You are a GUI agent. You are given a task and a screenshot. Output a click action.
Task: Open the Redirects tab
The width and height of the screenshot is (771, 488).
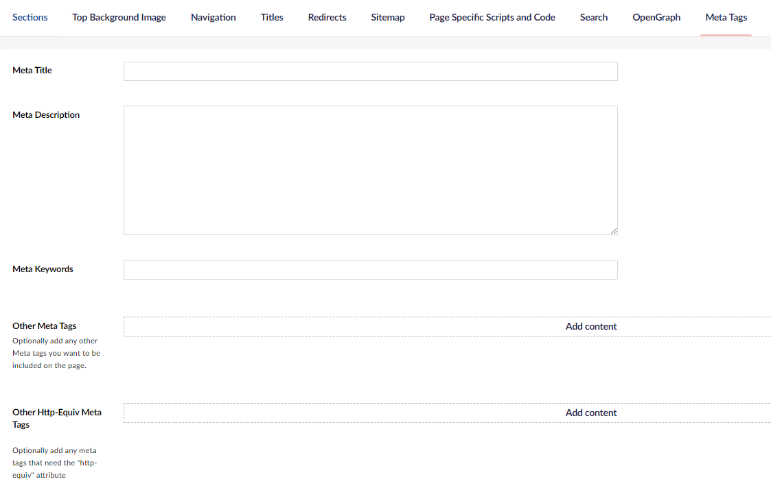(327, 17)
